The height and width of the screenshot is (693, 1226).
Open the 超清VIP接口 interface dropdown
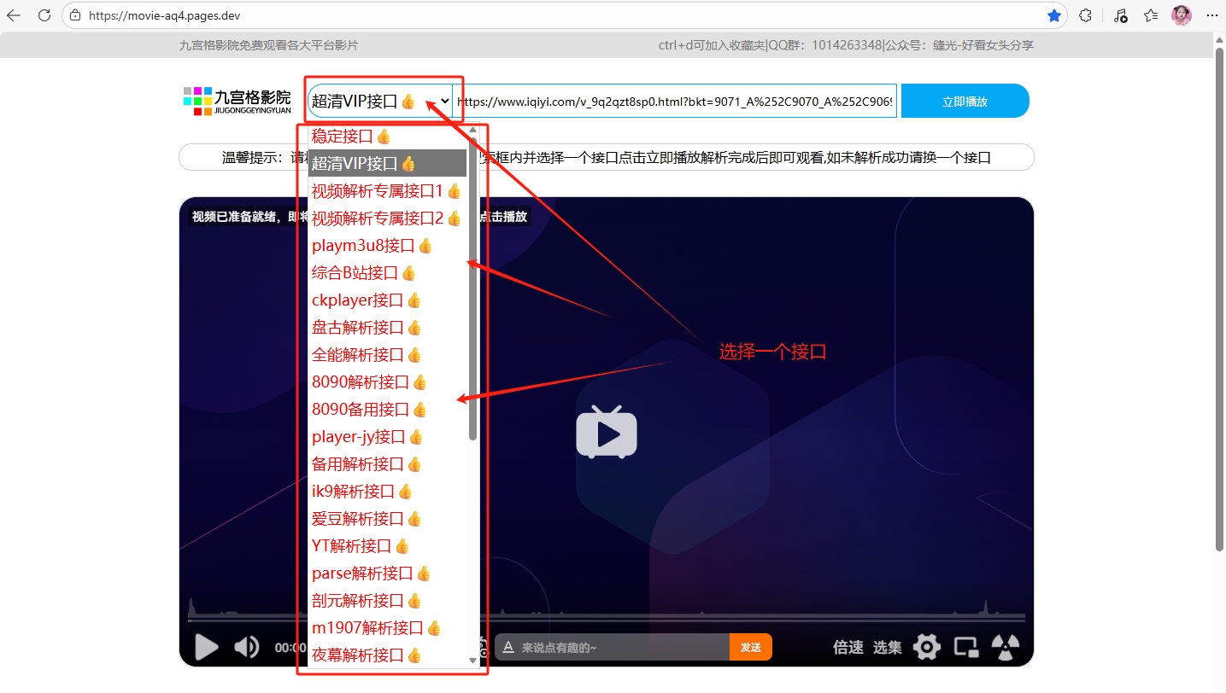(x=379, y=101)
